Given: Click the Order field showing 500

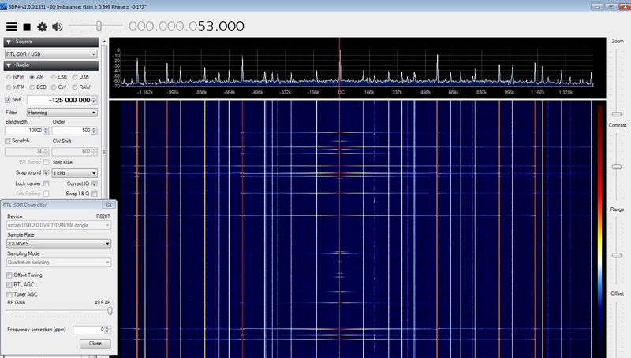Looking at the screenshot, I should [72, 131].
